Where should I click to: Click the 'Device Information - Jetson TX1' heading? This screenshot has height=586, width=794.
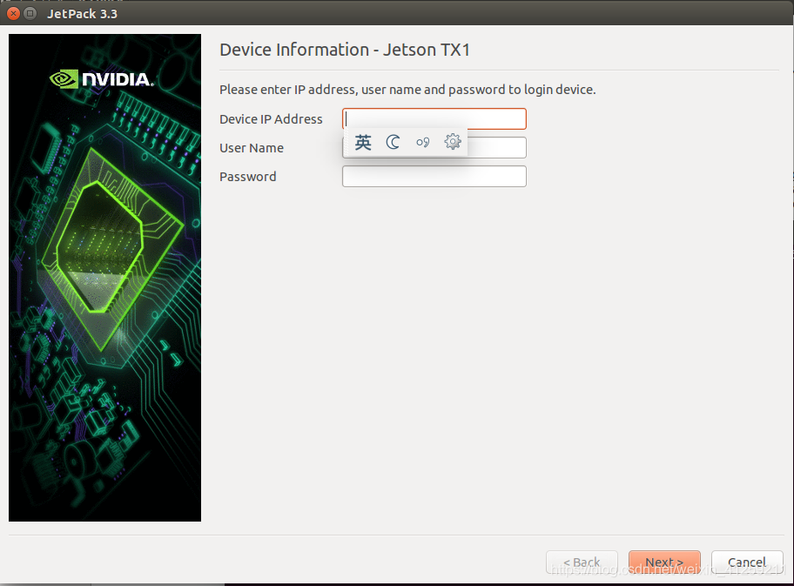point(345,50)
